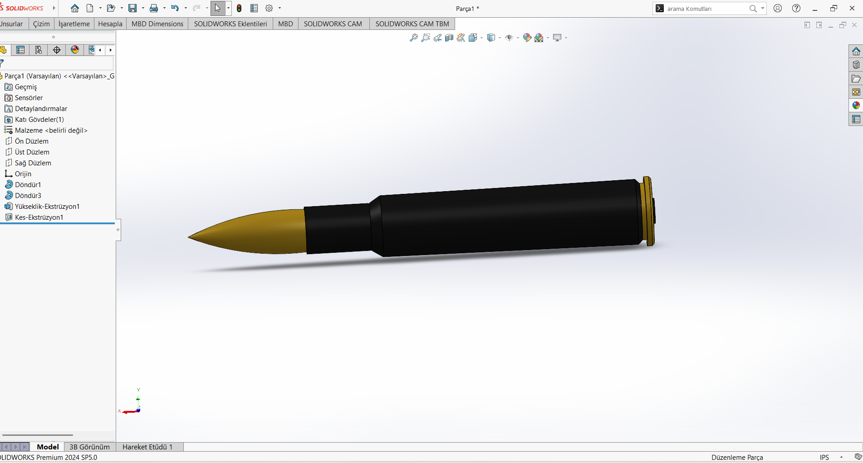
Task: Switch to the ConfigurationManager tab icon
Action: [x=39, y=50]
